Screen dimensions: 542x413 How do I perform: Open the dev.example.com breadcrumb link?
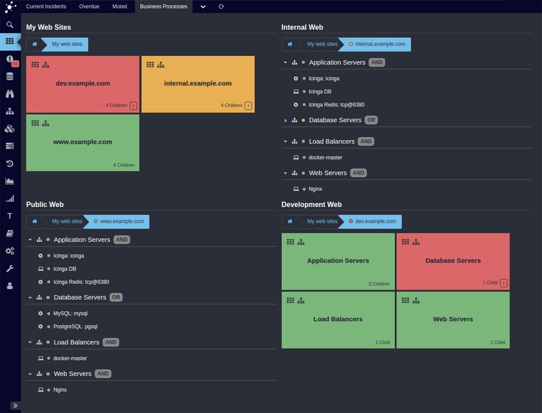[377, 222]
